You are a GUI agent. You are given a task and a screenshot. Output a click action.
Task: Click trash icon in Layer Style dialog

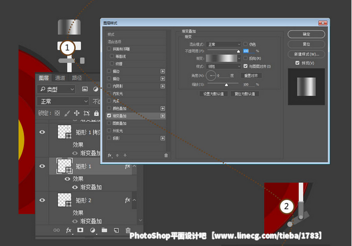(x=166, y=156)
